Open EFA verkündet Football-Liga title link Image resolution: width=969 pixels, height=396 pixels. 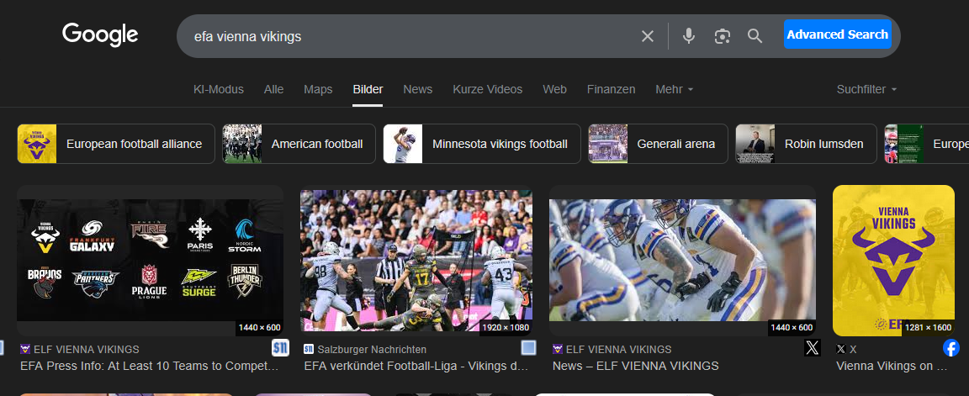[x=416, y=366]
